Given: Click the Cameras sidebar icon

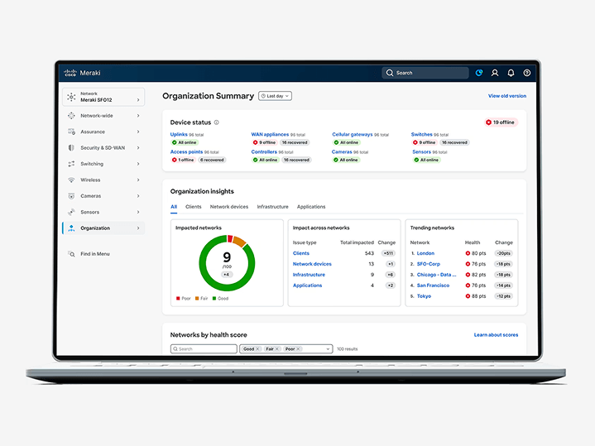Looking at the screenshot, I should pyautogui.click(x=71, y=196).
